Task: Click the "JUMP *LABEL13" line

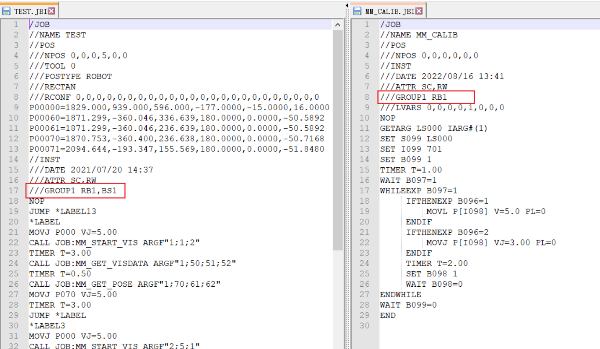Action: coord(63,212)
